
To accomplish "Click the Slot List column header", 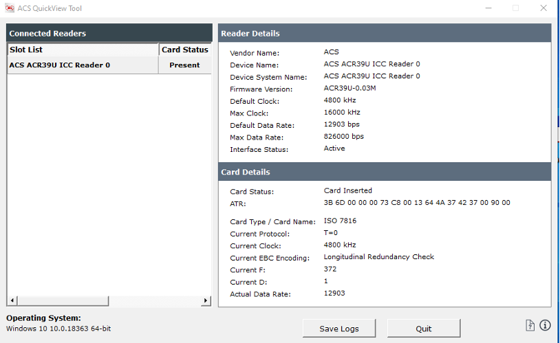I will tap(83, 49).
